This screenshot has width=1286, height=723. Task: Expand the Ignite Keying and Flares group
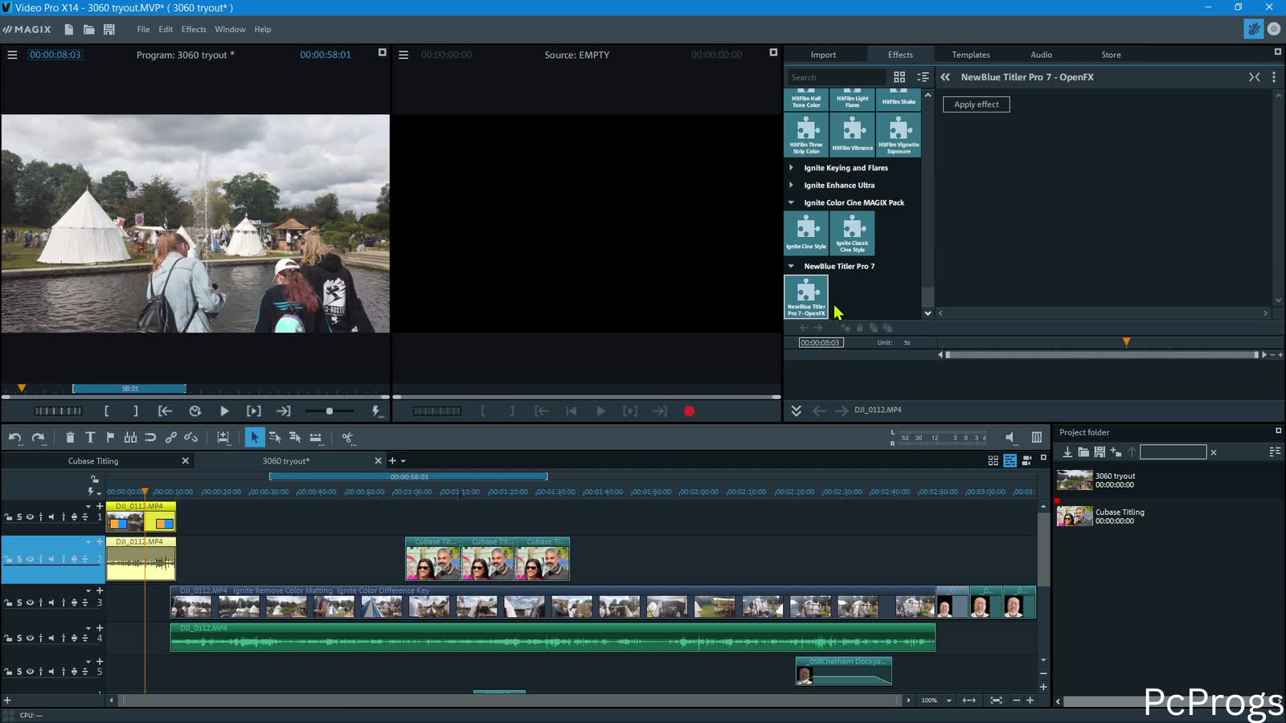click(x=791, y=168)
